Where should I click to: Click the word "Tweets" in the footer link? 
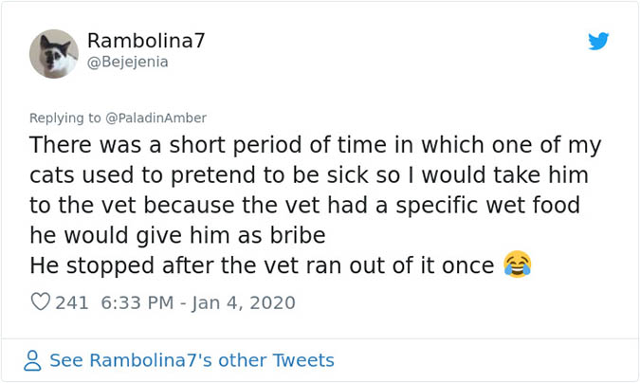click(302, 360)
